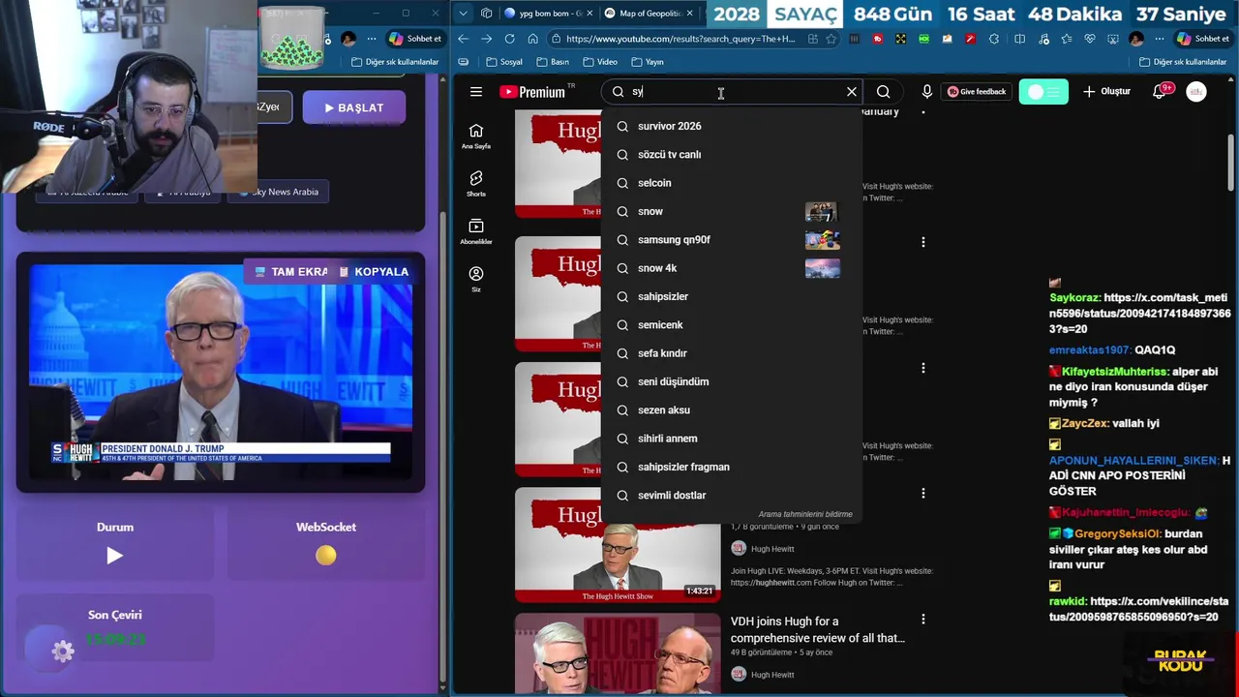The image size is (1239, 697).
Task: Open the Basın bookmarks folder
Action: (x=553, y=62)
